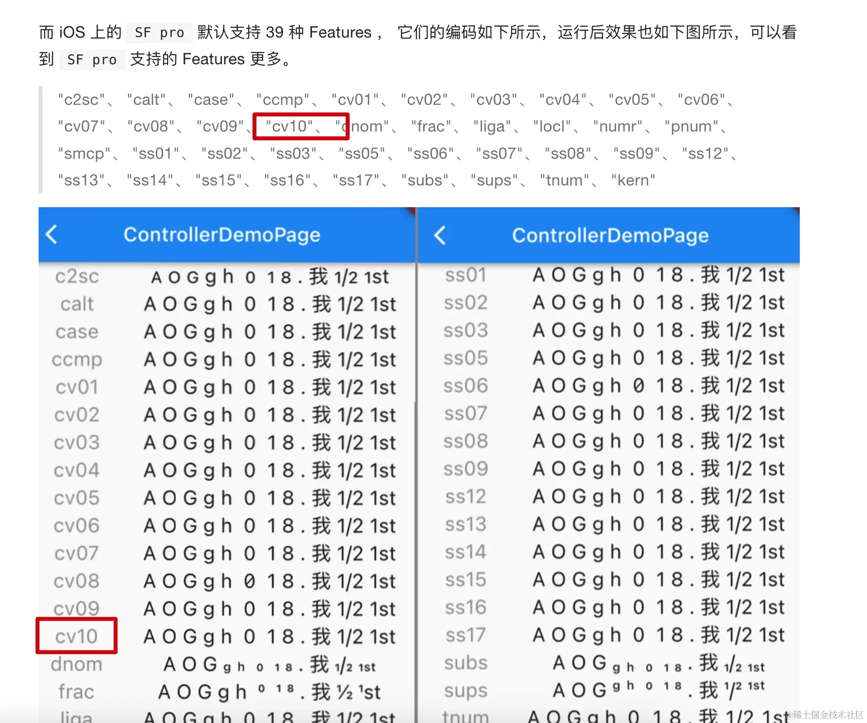Click "kern" in the quoted feature list
This screenshot has height=723, width=867.
pos(633,181)
